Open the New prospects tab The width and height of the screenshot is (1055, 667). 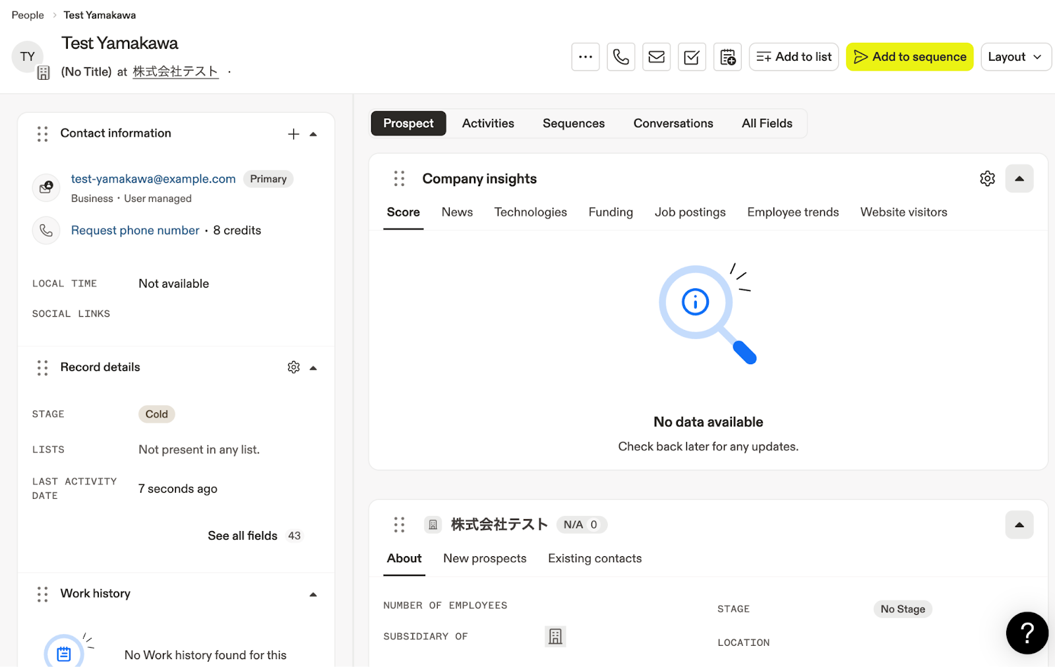click(x=485, y=559)
